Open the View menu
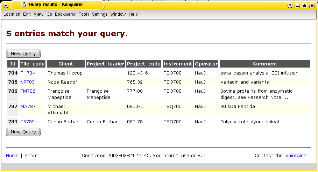Screen dimensions: 318x172 (x=38, y=14)
